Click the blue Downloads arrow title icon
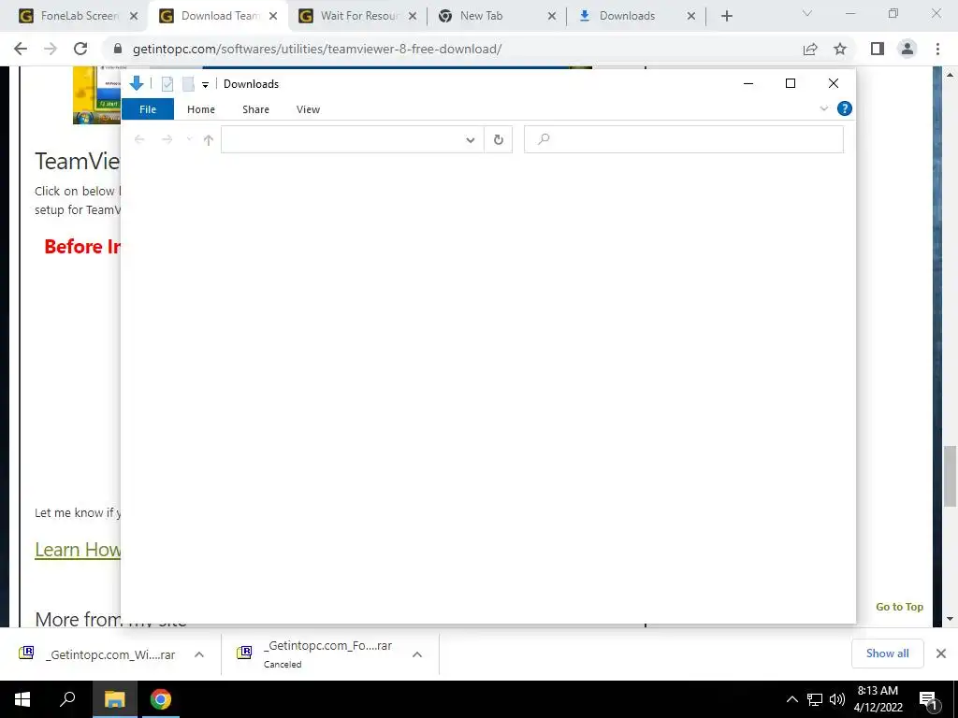Image resolution: width=958 pixels, height=718 pixels. click(x=137, y=83)
